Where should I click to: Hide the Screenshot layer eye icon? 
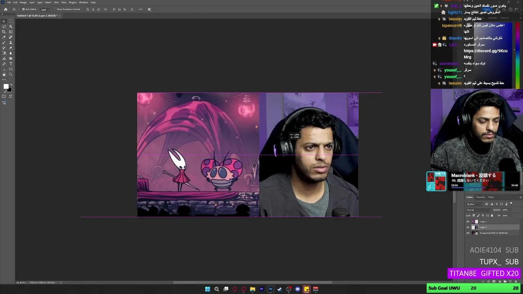(x=468, y=233)
